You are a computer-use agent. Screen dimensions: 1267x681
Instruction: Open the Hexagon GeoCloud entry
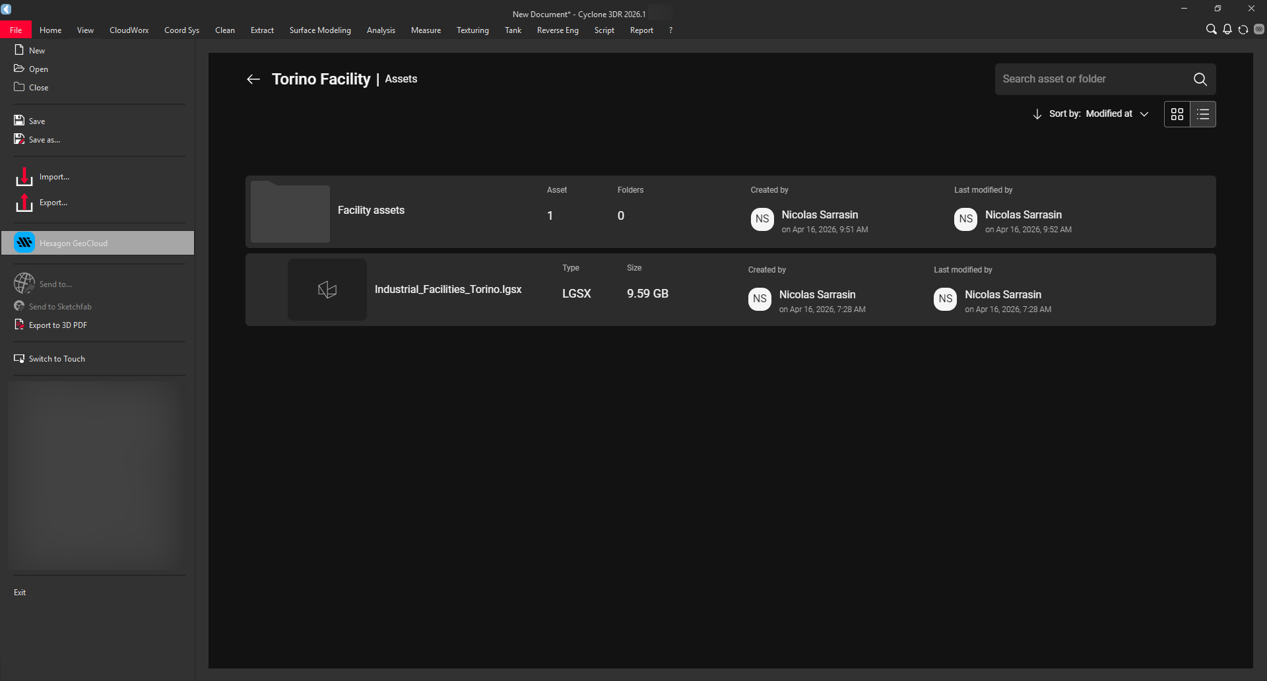[98, 243]
